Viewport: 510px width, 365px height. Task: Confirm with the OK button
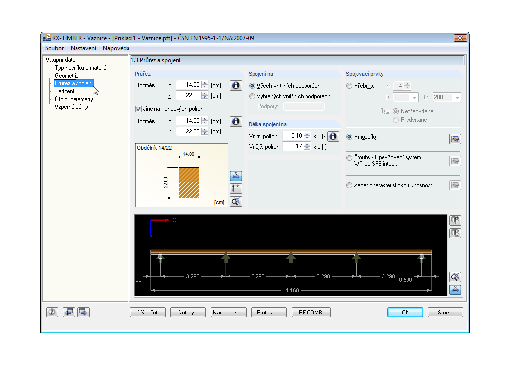point(405,313)
